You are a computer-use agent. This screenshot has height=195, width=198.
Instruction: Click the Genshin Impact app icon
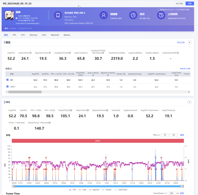9,15
